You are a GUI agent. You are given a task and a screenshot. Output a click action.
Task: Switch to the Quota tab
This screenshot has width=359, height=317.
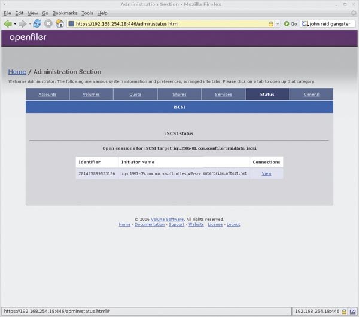[135, 95]
